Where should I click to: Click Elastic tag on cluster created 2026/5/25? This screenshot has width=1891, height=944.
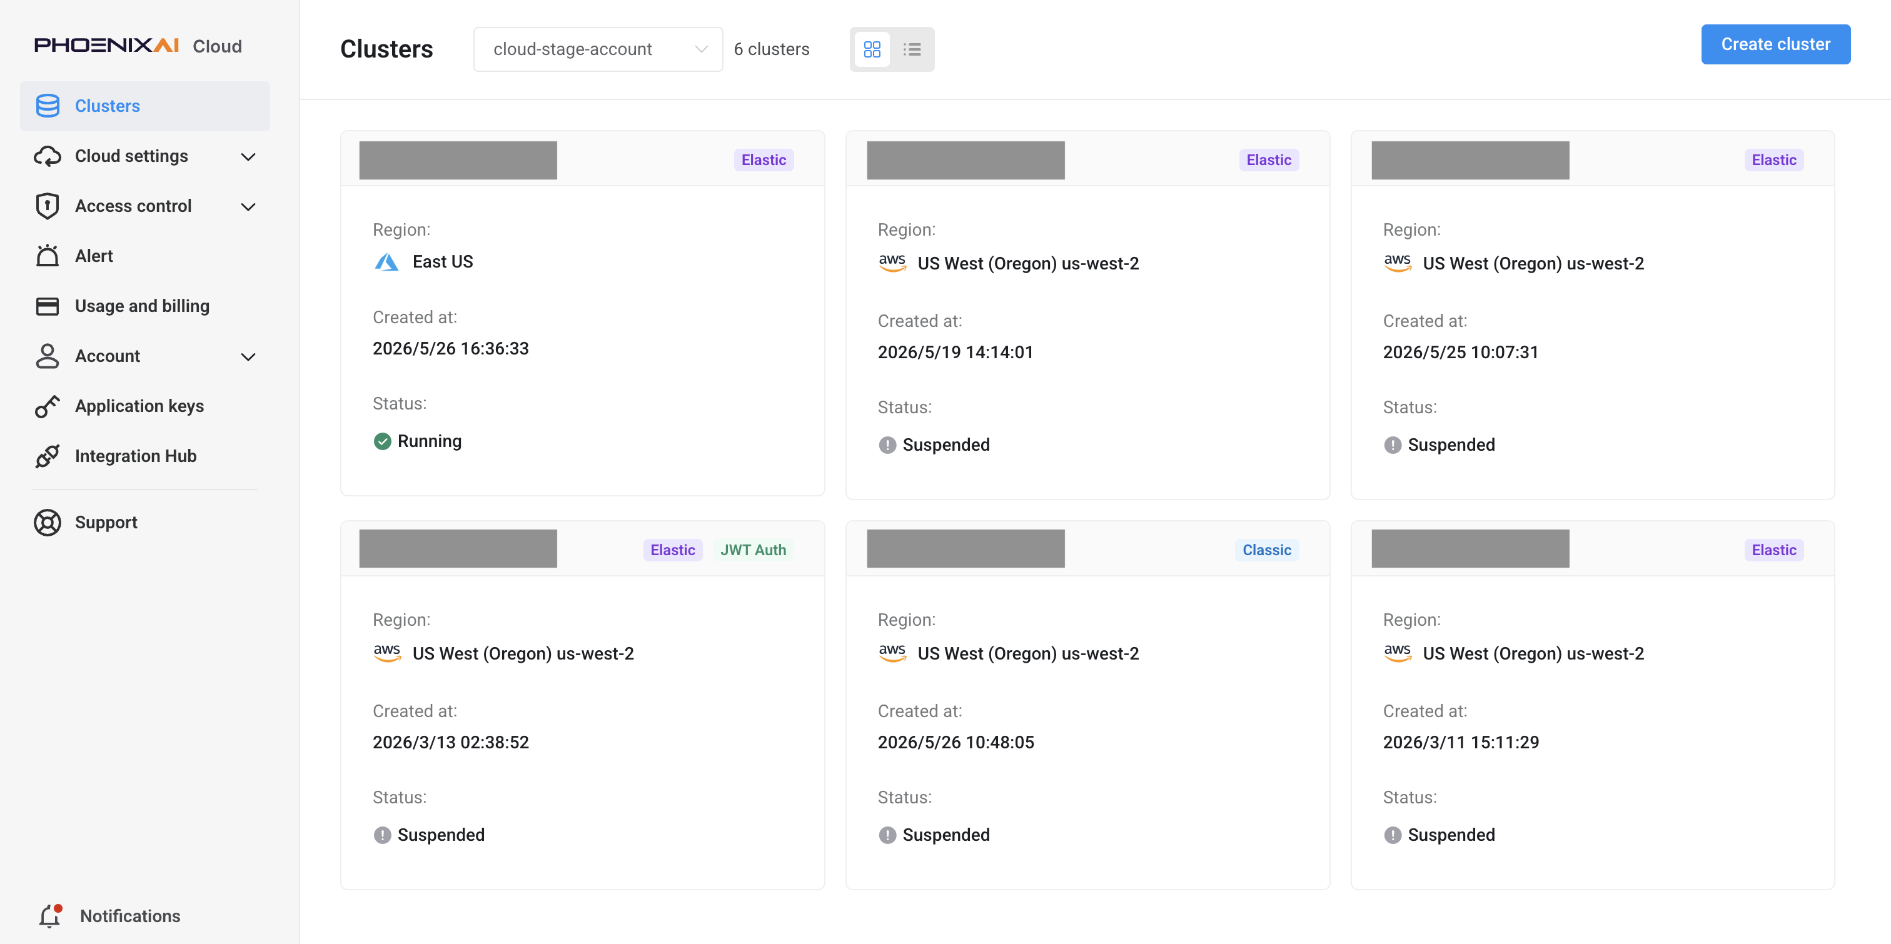(x=1773, y=159)
